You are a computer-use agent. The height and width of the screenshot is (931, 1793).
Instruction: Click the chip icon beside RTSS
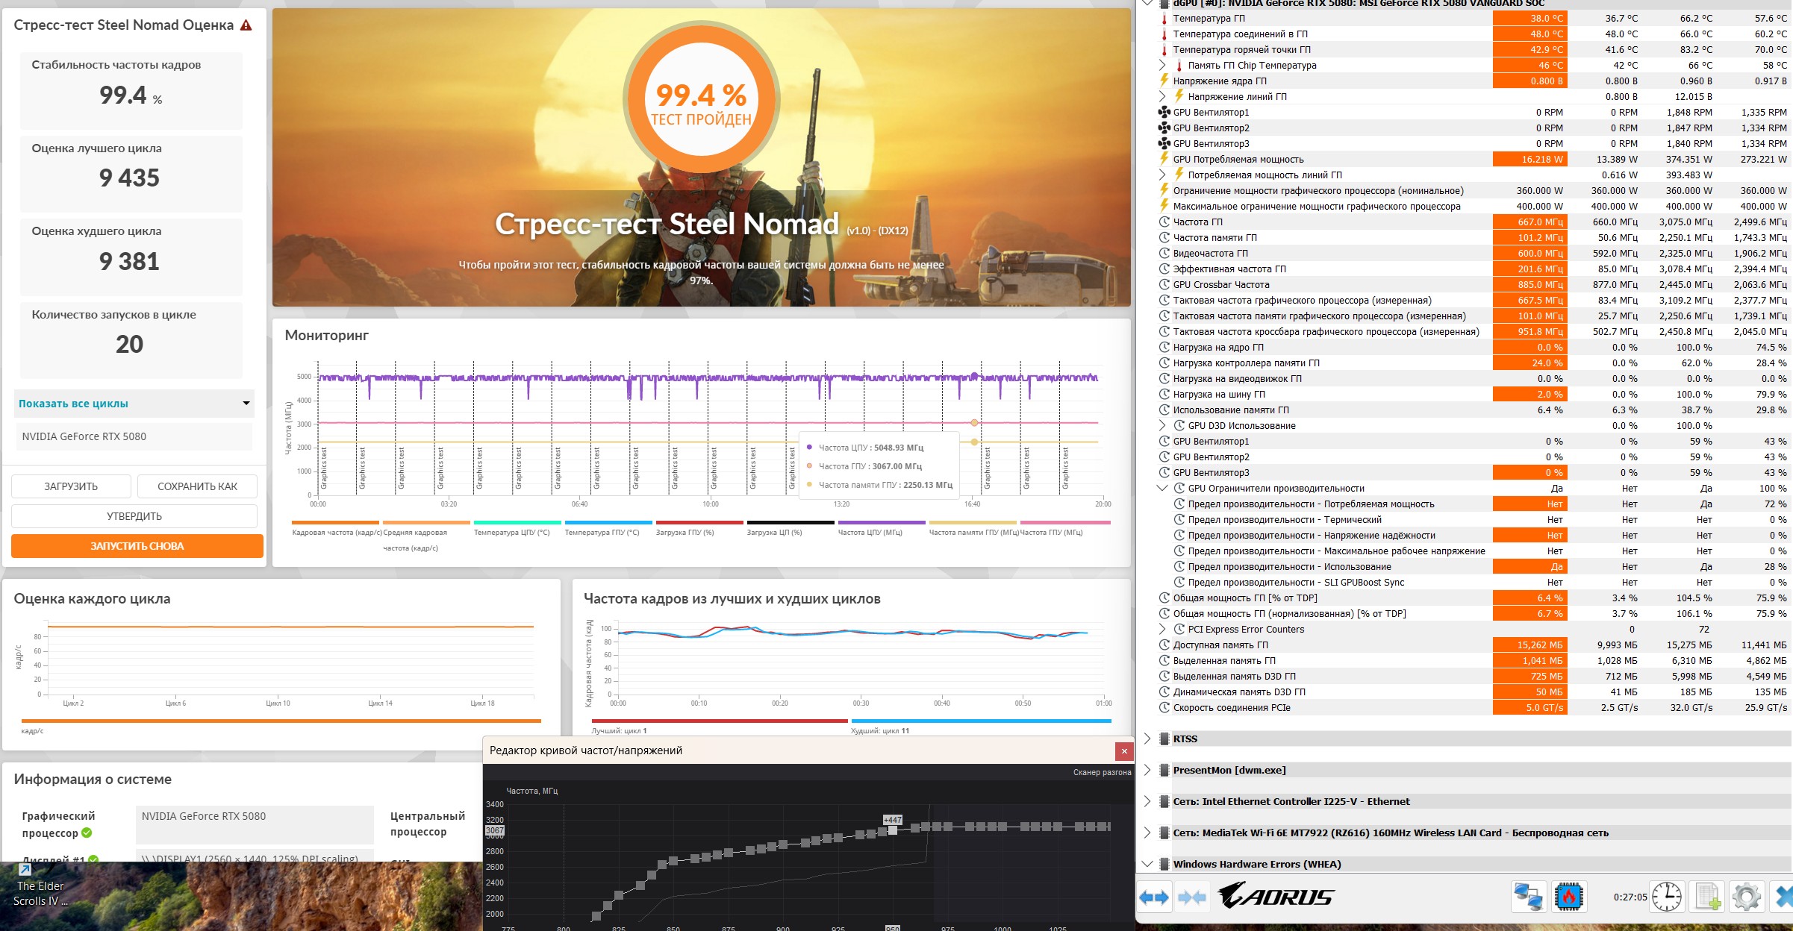coord(1164,739)
